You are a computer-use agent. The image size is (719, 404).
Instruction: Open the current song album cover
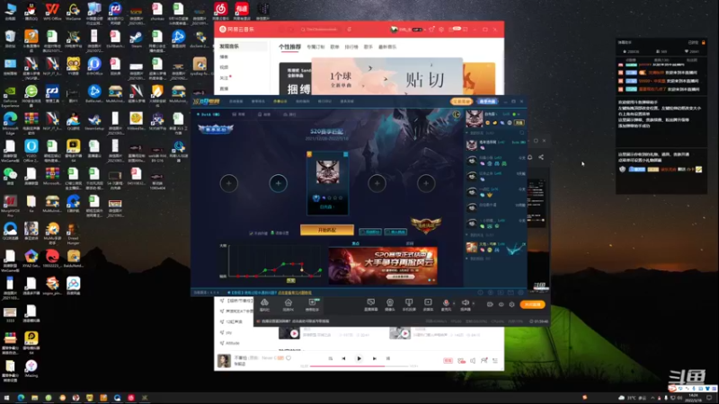[x=224, y=361]
